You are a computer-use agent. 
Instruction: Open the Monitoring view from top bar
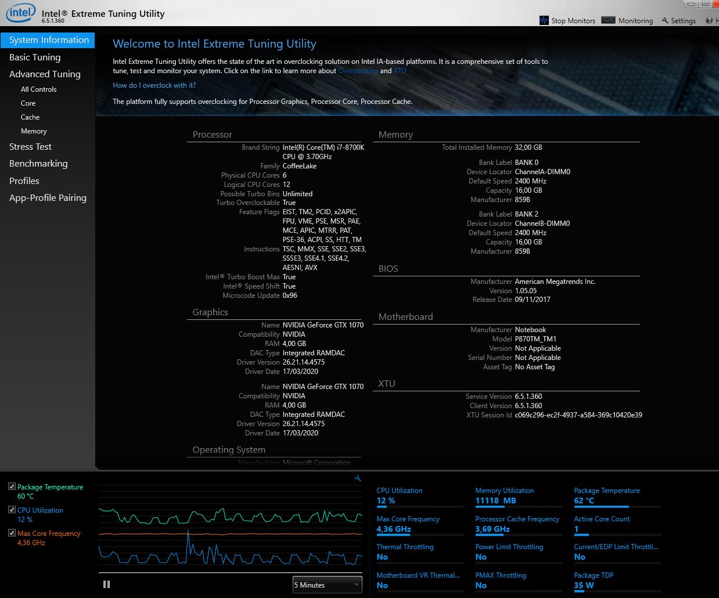627,20
